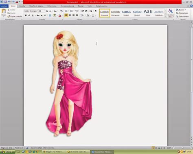
Task: Click the Copiar command
Action: coord(12,13)
